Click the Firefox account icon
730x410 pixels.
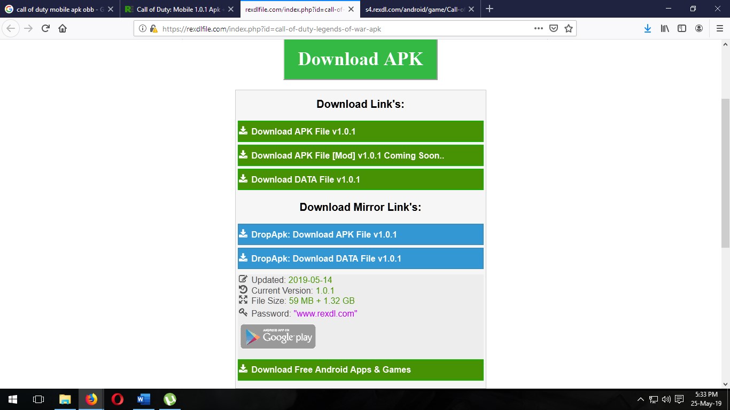coord(699,28)
